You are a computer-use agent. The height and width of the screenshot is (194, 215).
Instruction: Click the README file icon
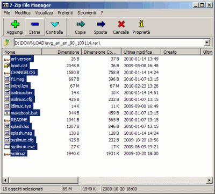coord(7,120)
